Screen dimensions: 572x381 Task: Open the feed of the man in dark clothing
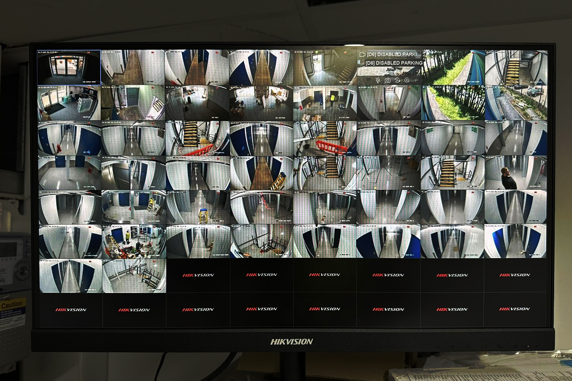point(516,173)
